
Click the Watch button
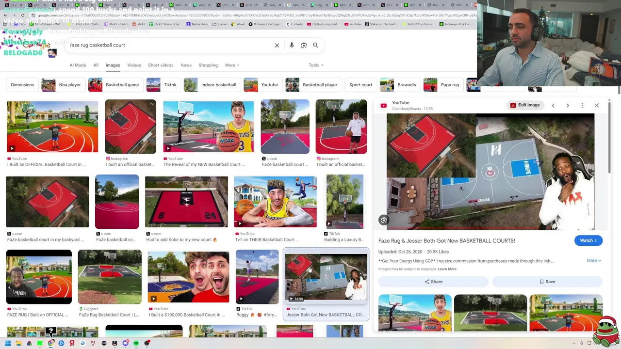[588, 240]
